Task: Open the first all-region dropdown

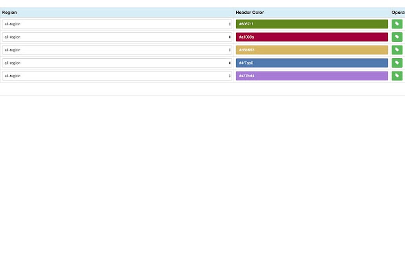Action: coord(117,24)
